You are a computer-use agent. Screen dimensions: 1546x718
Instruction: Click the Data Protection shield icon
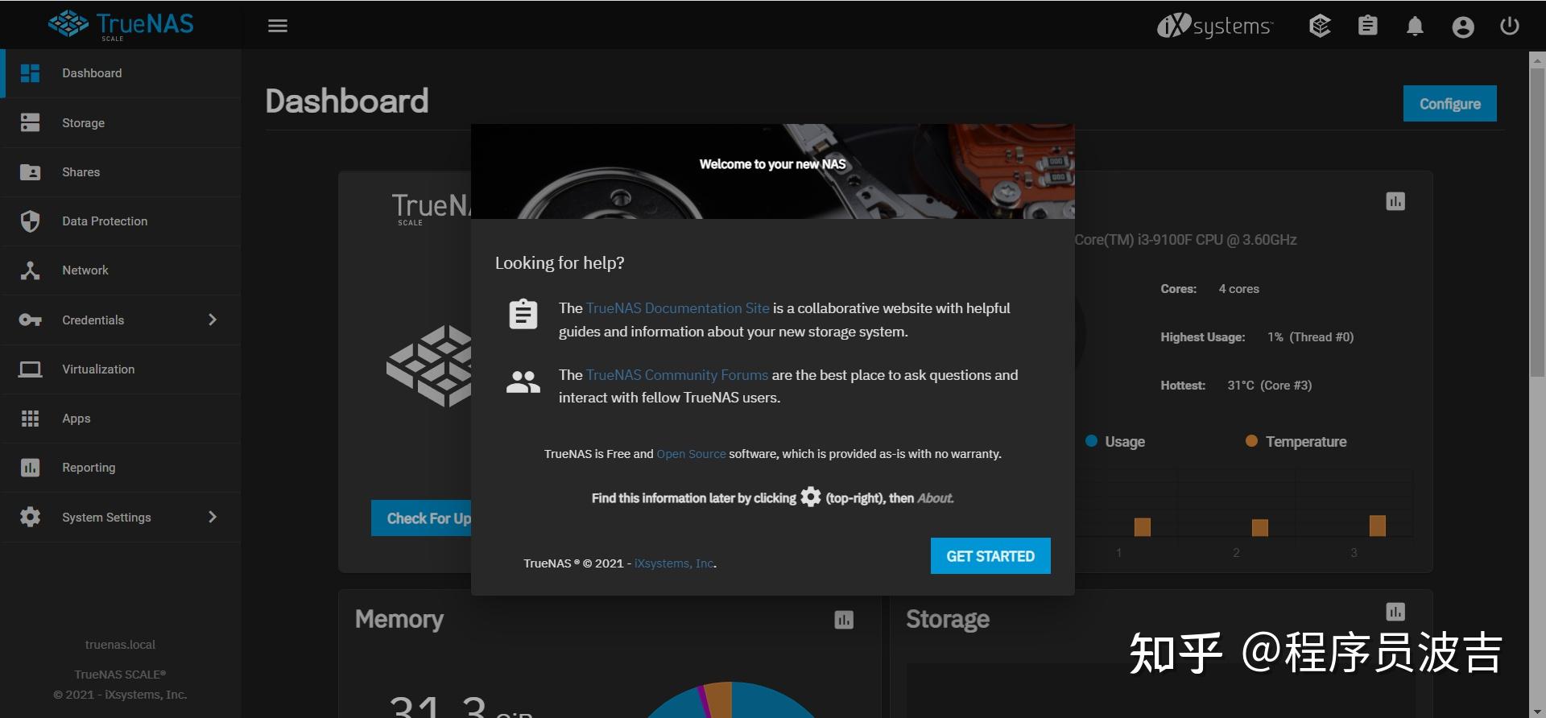click(x=30, y=221)
